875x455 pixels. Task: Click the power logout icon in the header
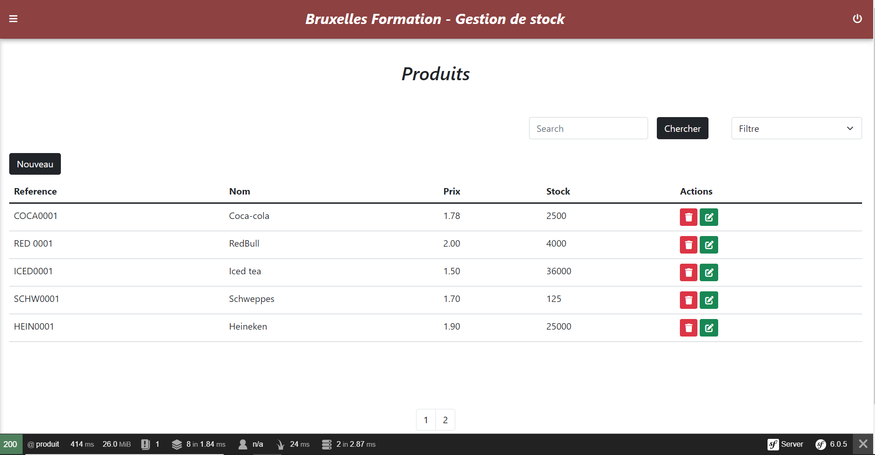coord(858,18)
